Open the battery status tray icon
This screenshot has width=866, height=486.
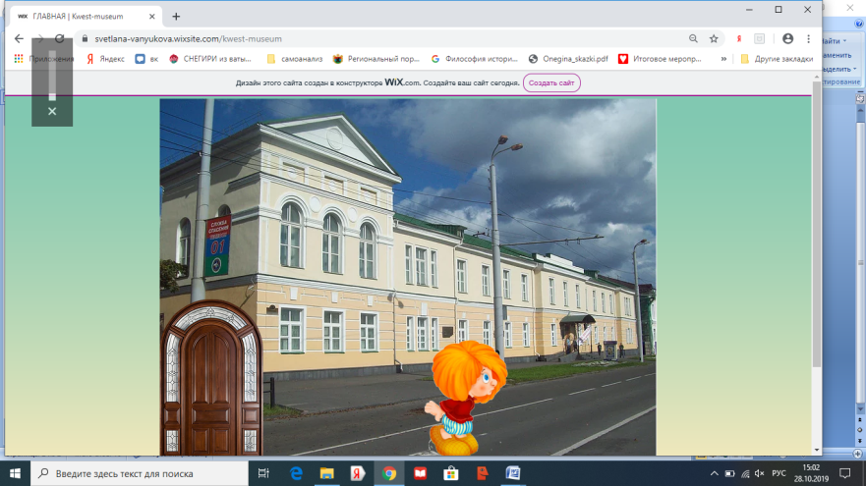point(729,473)
